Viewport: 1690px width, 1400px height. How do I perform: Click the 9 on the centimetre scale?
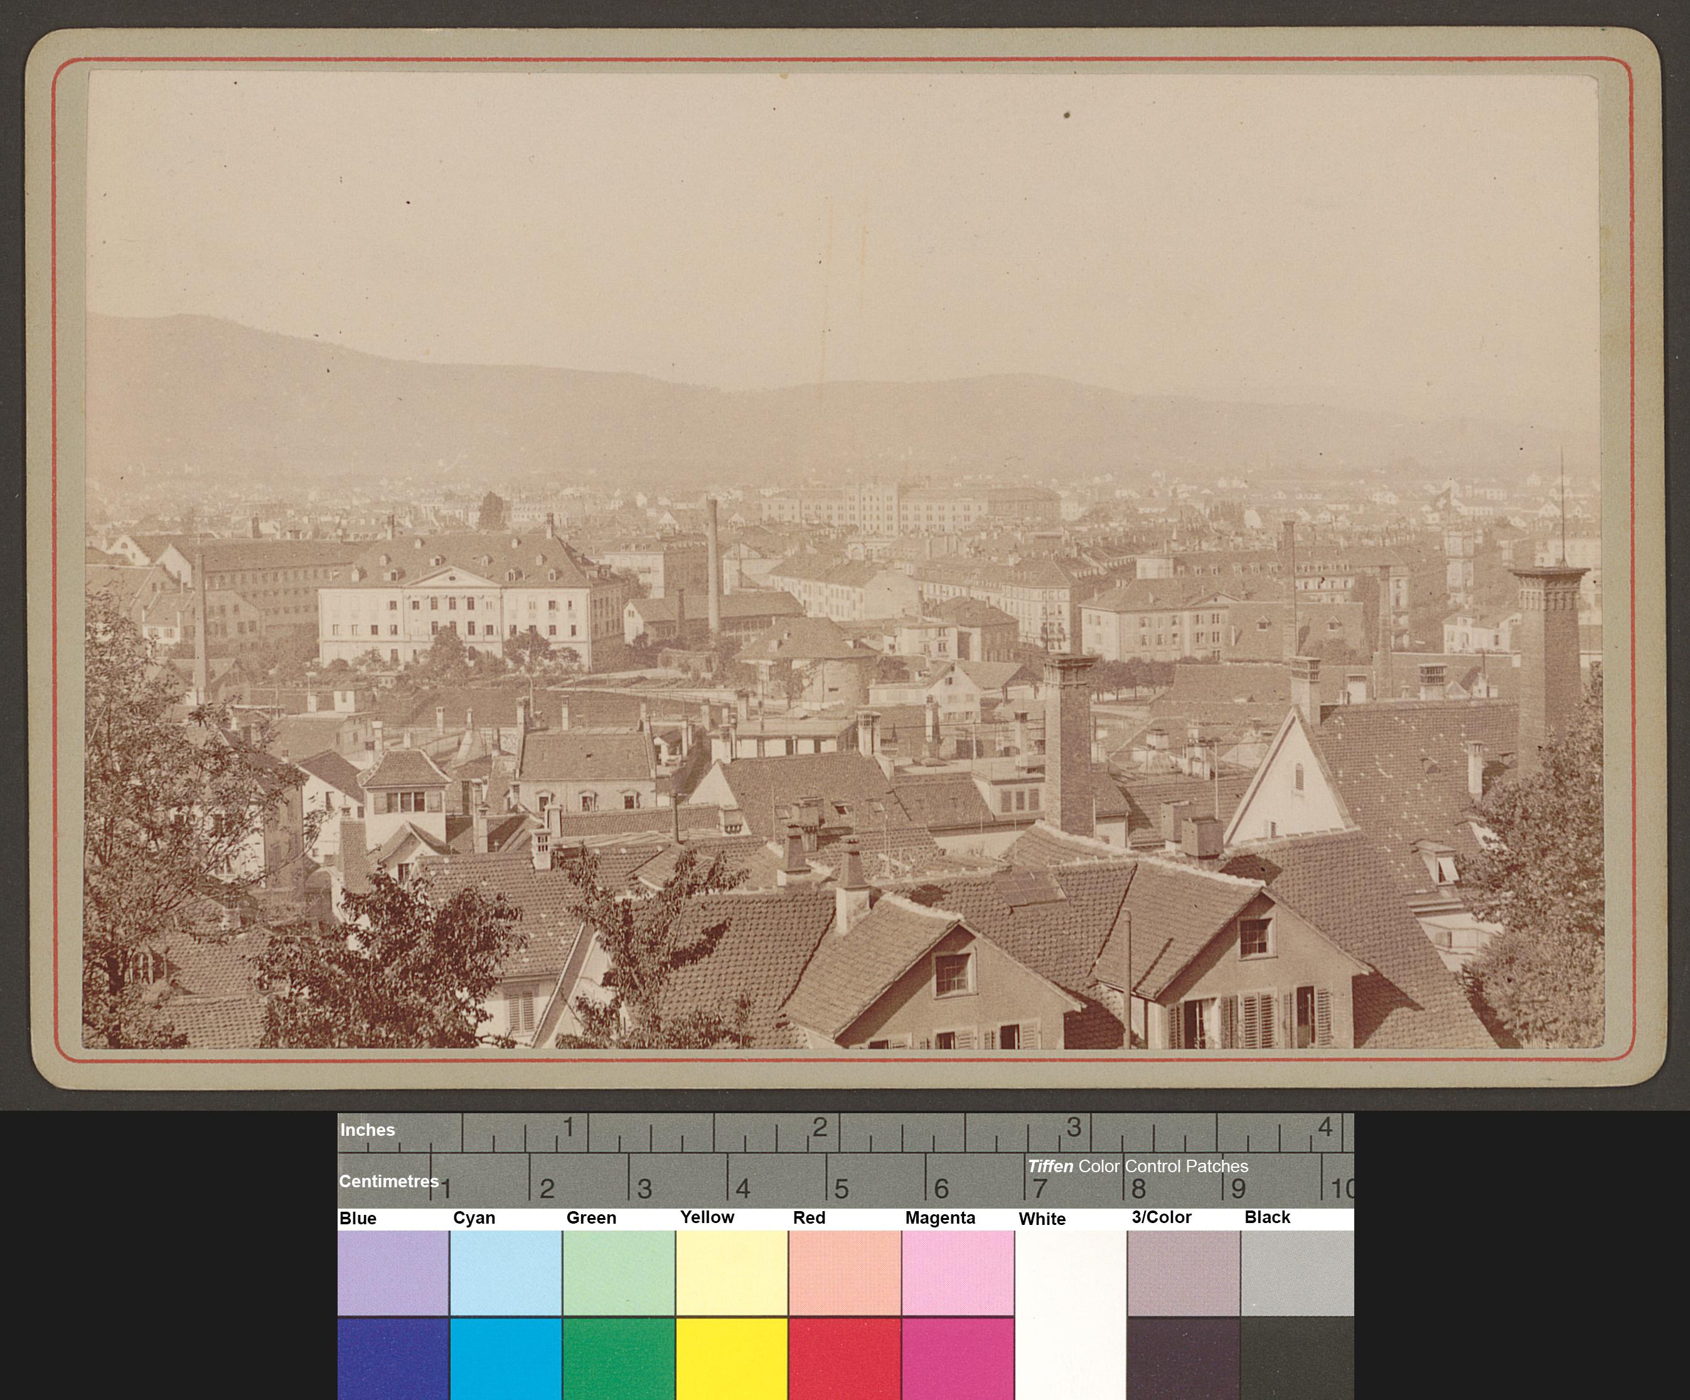1238,1189
